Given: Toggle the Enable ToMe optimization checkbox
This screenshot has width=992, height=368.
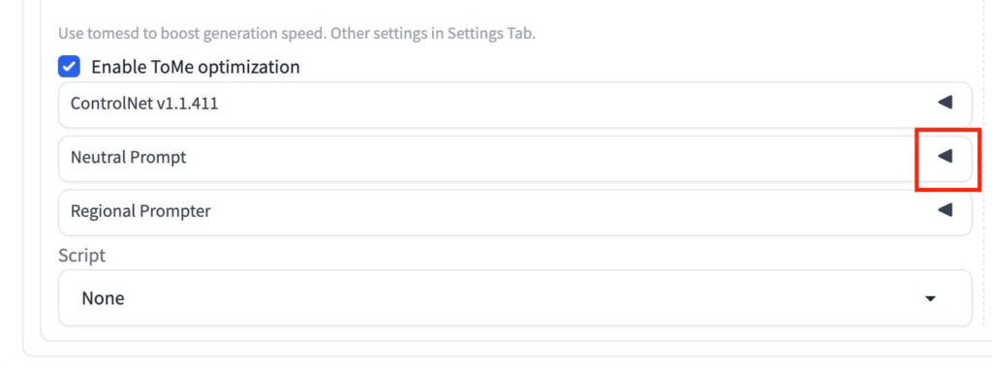Looking at the screenshot, I should pos(69,67).
